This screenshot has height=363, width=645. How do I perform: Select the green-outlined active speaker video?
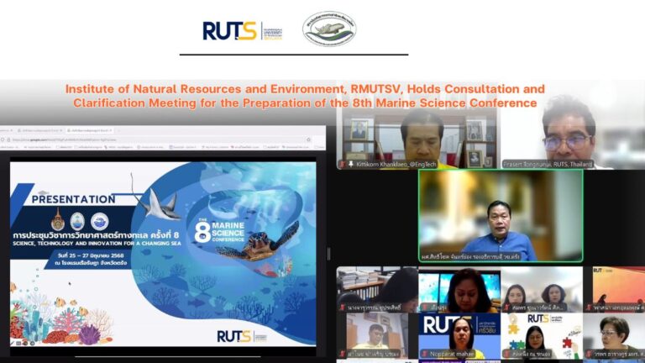coord(501,216)
